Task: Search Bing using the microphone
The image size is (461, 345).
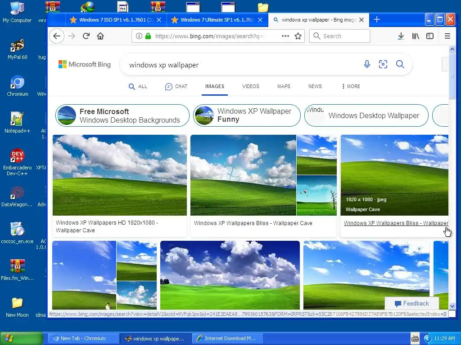Action: pyautogui.click(x=367, y=64)
